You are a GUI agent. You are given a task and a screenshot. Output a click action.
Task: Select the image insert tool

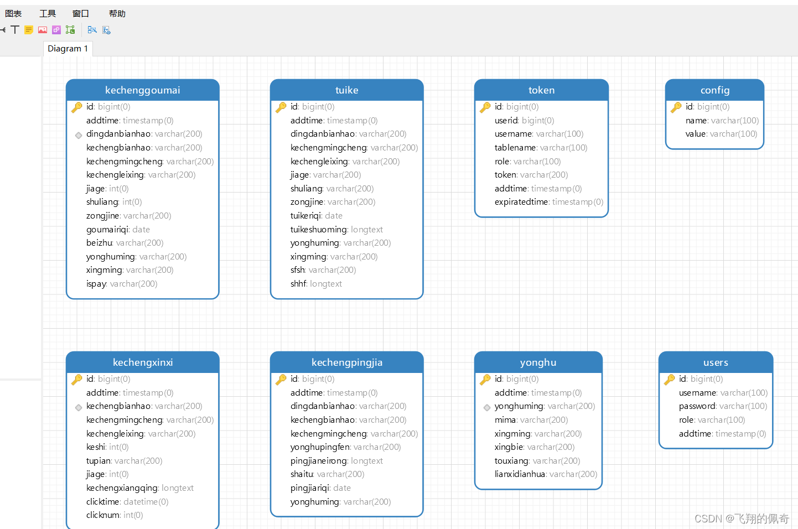click(43, 30)
